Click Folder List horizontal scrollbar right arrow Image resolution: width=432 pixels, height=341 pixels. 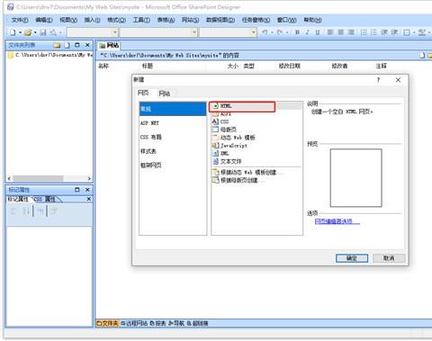[x=89, y=178]
